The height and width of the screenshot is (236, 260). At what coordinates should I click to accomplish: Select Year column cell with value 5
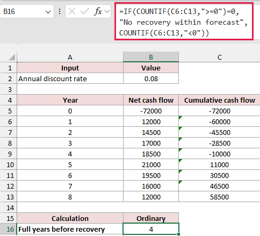click(70, 165)
